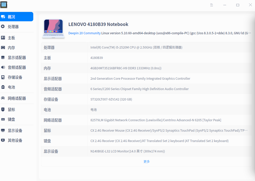Click the 更多 link below table

tap(147, 162)
